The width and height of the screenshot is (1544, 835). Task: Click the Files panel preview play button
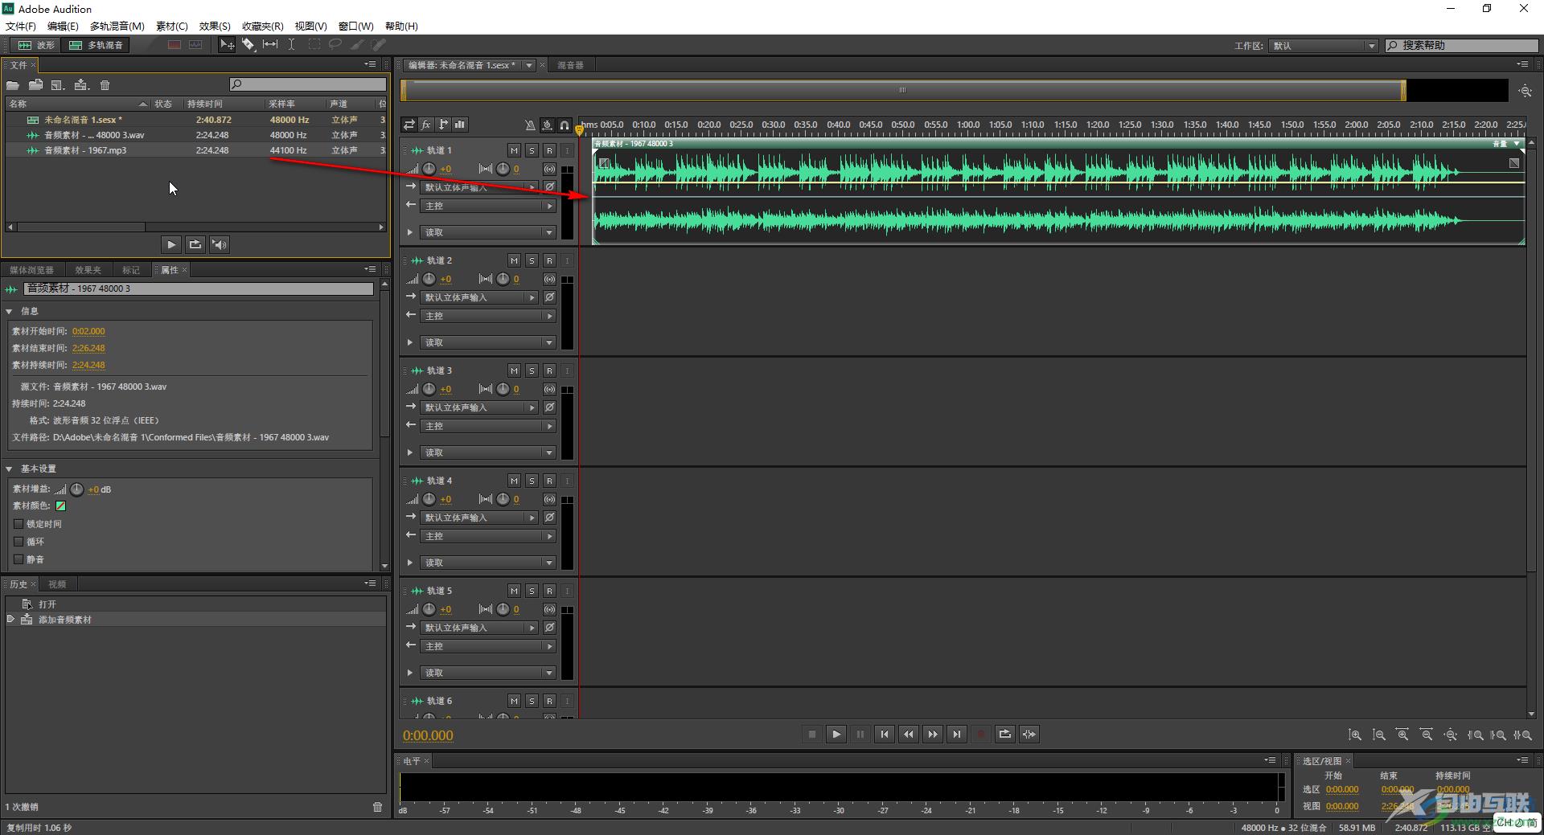(x=171, y=244)
